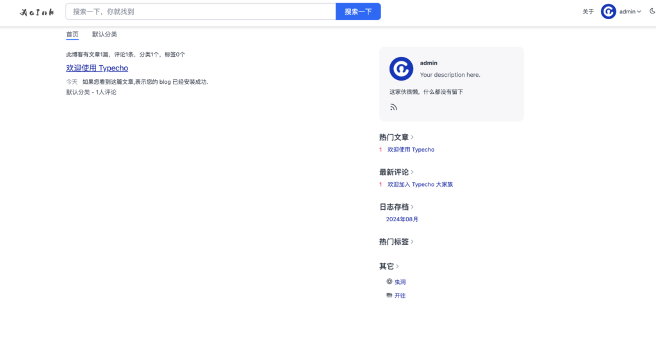The width and height of the screenshot is (656, 346).
Task: Expand the 最新评论 section chevron
Action: tap(412, 172)
